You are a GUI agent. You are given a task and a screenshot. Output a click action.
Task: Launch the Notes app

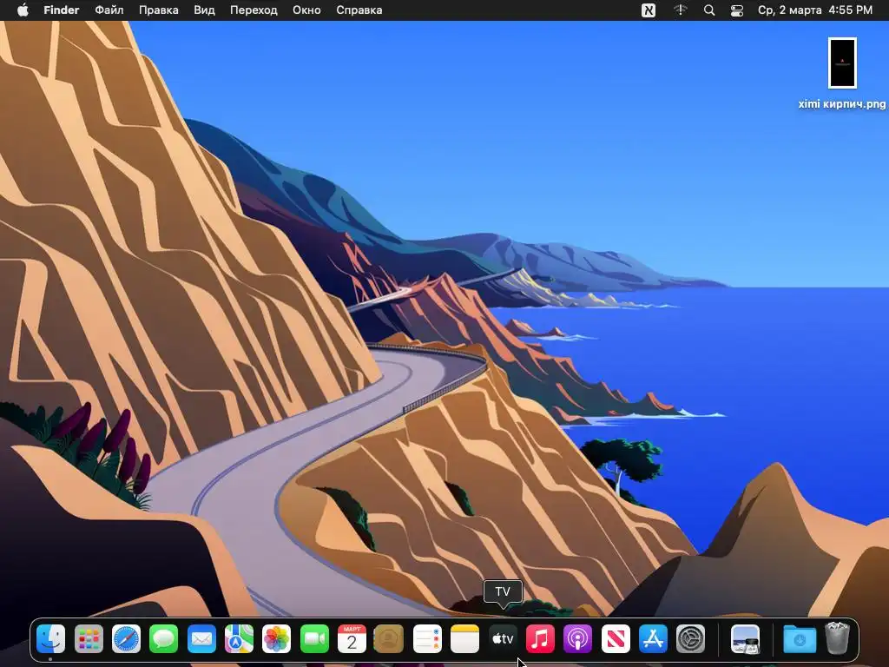(464, 639)
